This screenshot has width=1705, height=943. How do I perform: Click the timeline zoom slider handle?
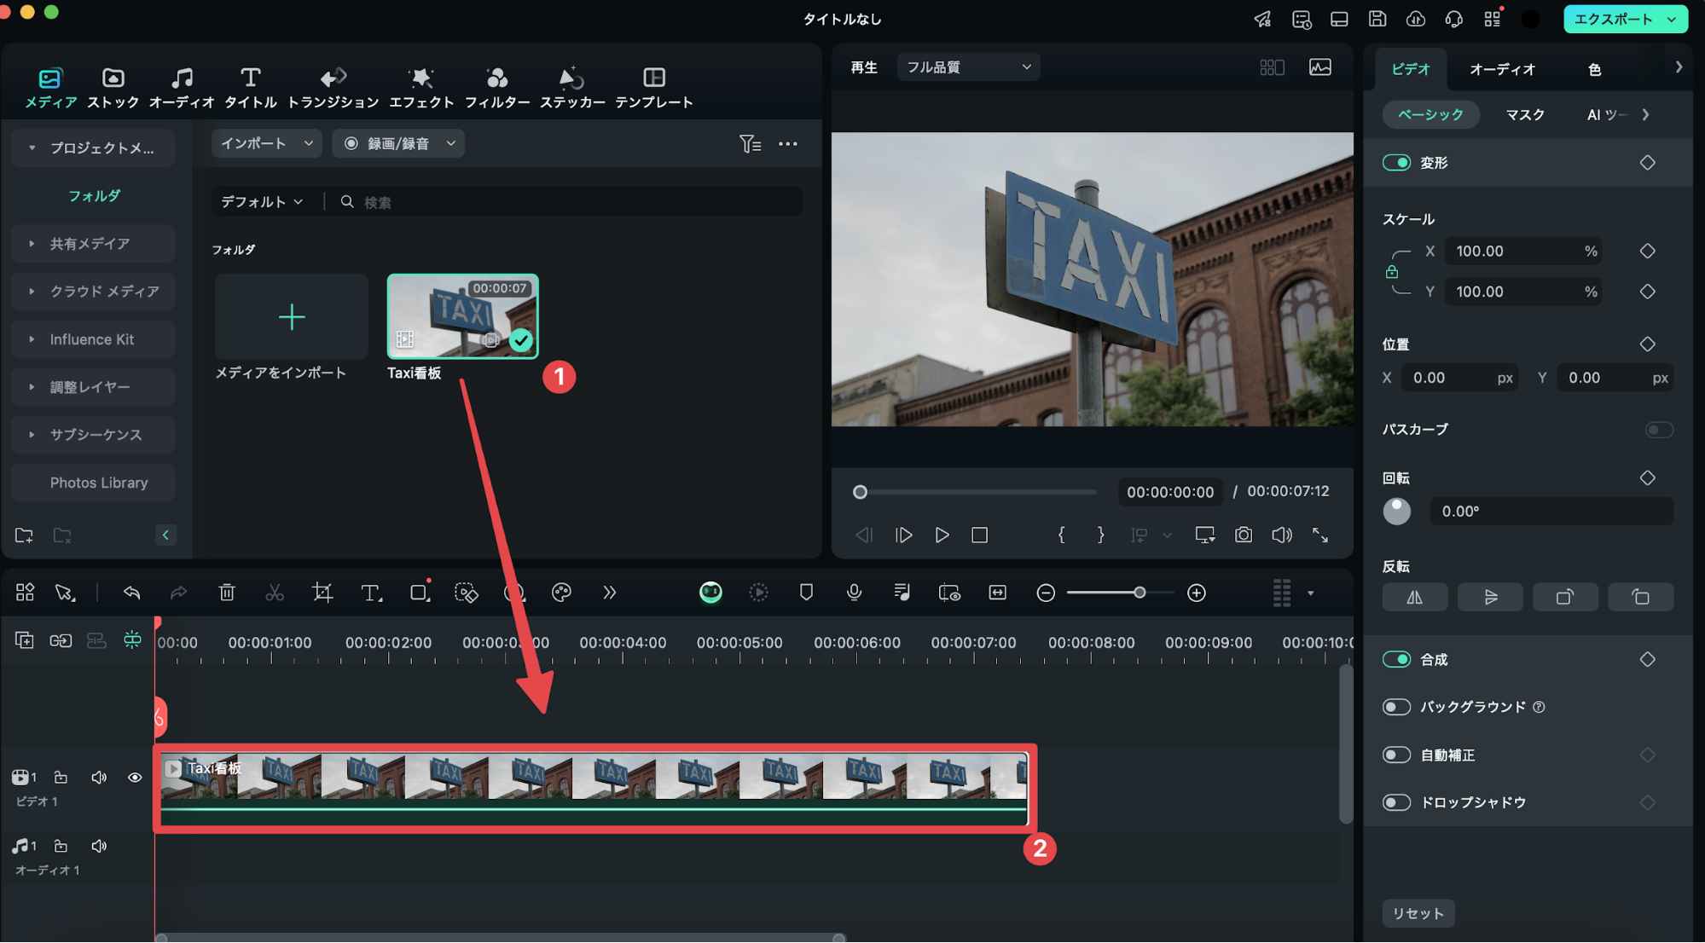click(x=1139, y=593)
